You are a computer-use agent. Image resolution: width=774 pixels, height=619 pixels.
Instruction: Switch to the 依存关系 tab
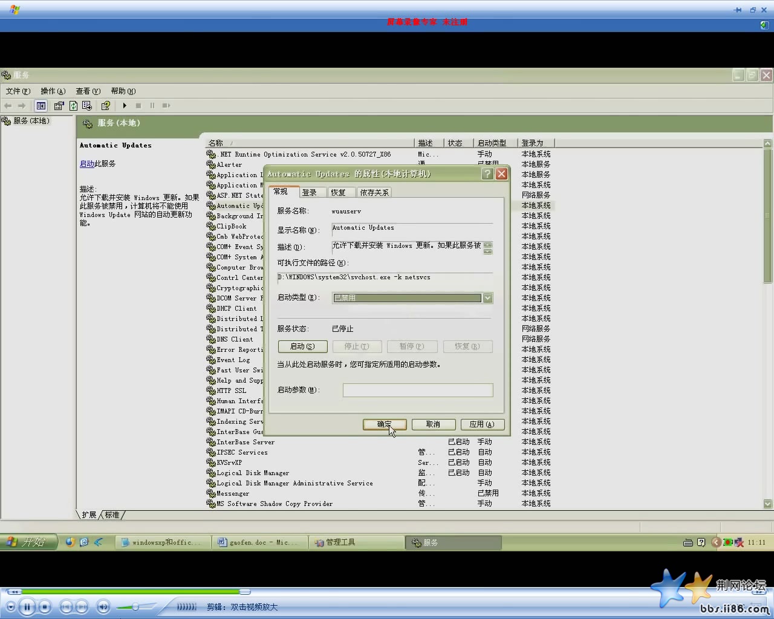point(373,192)
